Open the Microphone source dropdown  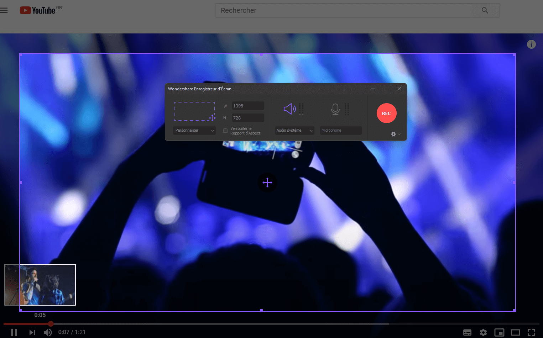(x=340, y=131)
